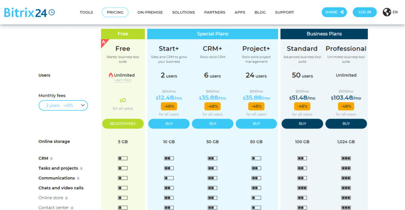Click the $12.48/mo price
The height and width of the screenshot is (210, 405).
pyautogui.click(x=169, y=98)
